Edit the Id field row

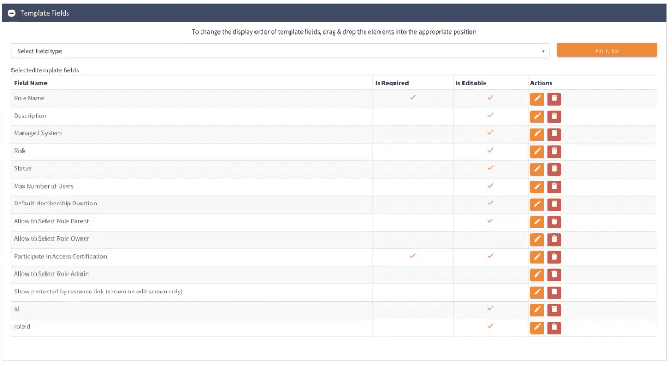[537, 310]
